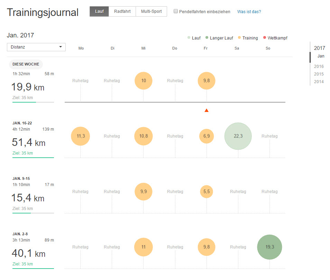Open the 'Was ist das?' link
The height and width of the screenshot is (280, 330).
pos(249,12)
